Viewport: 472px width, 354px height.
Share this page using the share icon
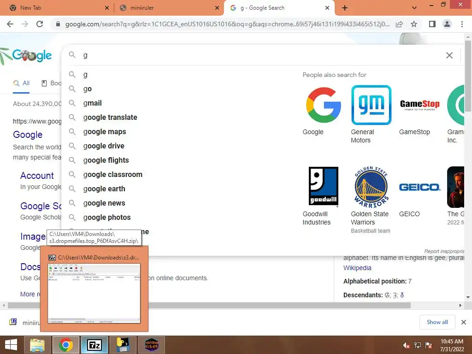point(399,24)
